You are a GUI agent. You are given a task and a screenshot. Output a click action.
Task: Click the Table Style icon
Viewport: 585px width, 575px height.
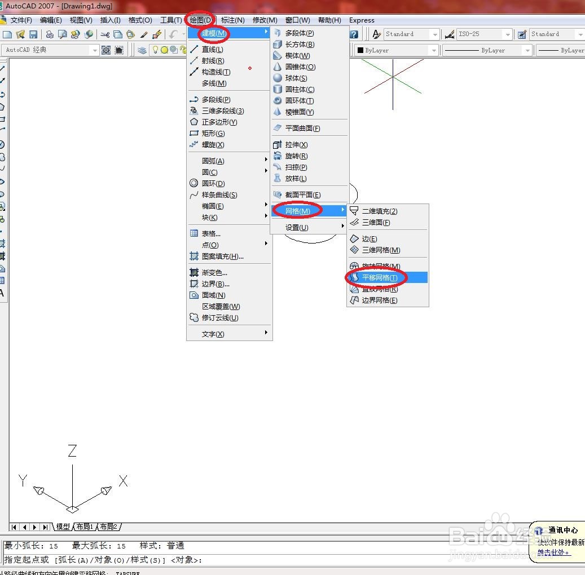click(522, 34)
